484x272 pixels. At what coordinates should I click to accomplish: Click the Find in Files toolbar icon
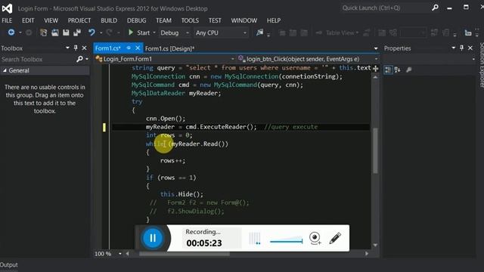(x=259, y=32)
